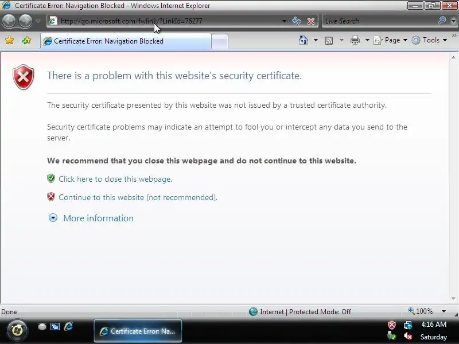The width and height of the screenshot is (459, 344).
Task: Expand the Print options dropdown arrow
Action: click(x=367, y=40)
